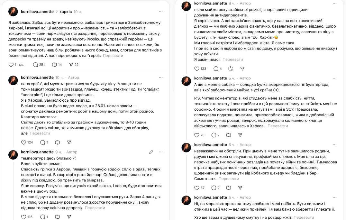Repost the reply with 115 likes
This screenshot has width=346, height=220.
pyautogui.click(x=57, y=217)
